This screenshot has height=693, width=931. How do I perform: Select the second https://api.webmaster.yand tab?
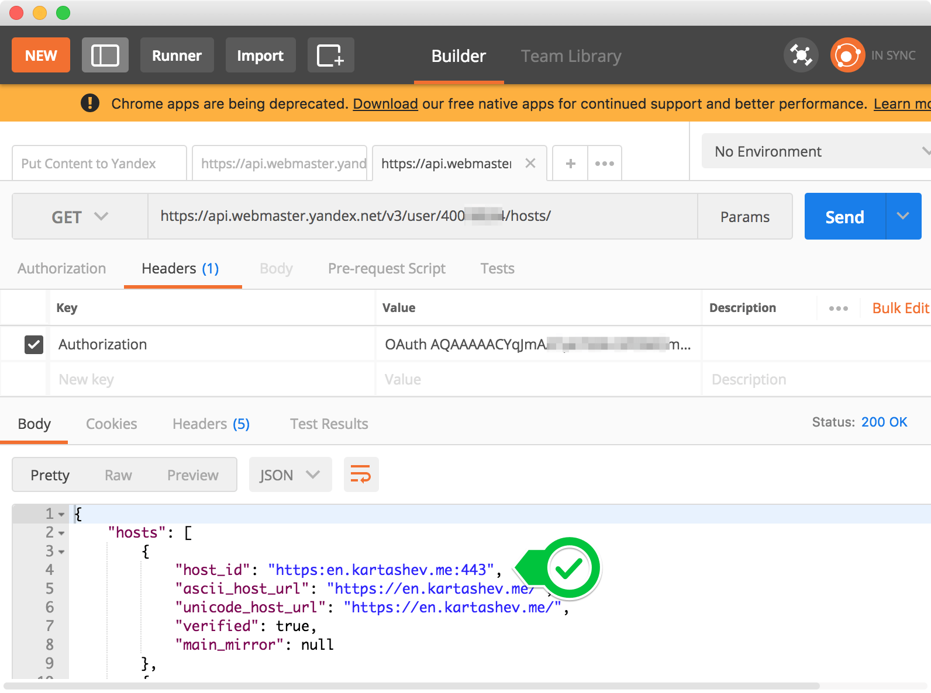coord(280,164)
